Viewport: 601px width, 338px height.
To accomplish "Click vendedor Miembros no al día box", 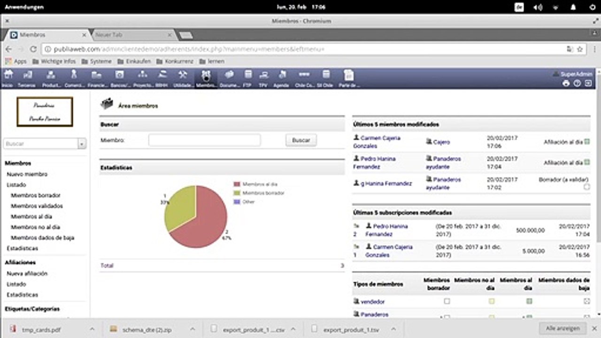I will click(492, 301).
